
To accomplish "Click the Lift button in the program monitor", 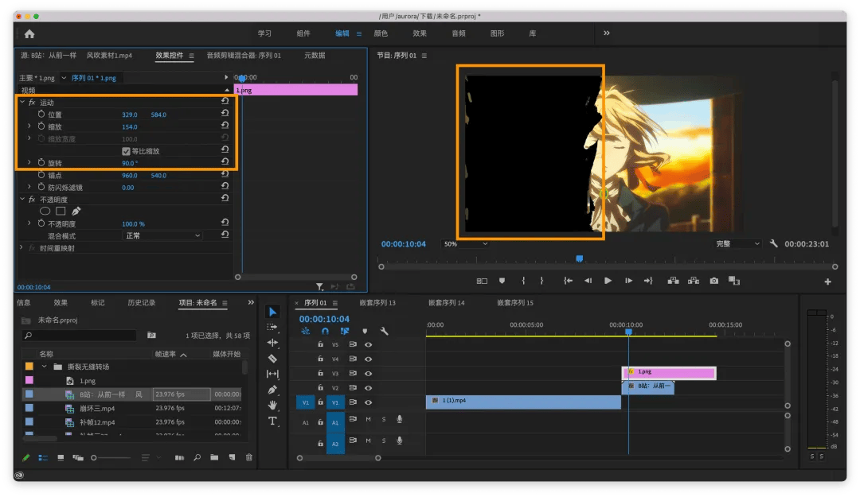I will point(673,281).
